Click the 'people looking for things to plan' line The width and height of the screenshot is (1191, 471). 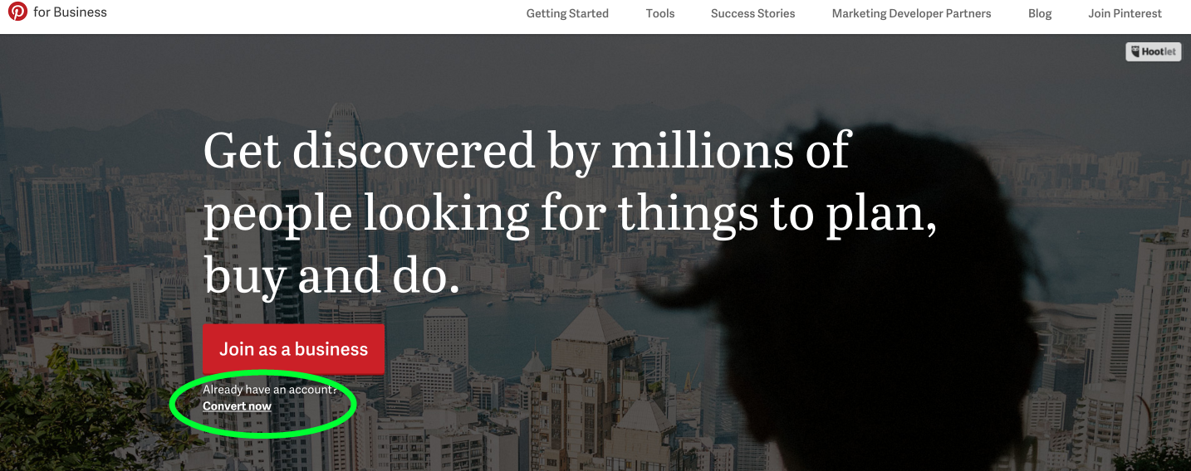pyautogui.click(x=571, y=214)
